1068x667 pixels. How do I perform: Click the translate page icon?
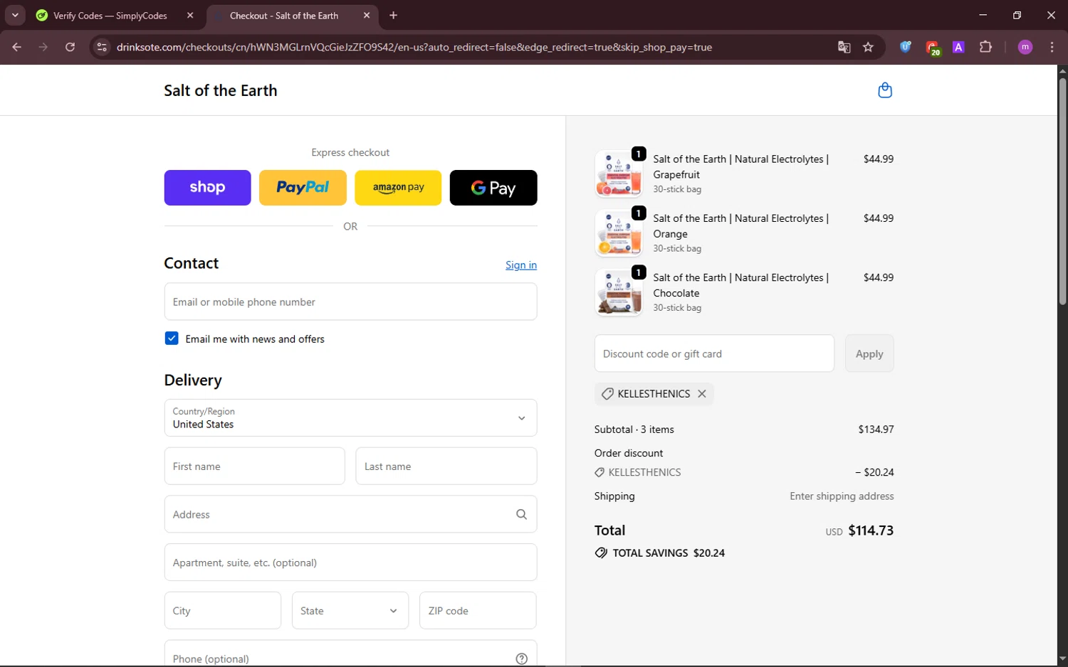pyautogui.click(x=844, y=47)
